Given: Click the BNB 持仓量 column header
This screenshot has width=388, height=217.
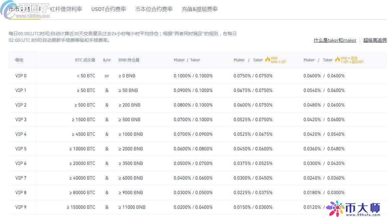Looking at the screenshot, I should pyautogui.click(x=129, y=60).
